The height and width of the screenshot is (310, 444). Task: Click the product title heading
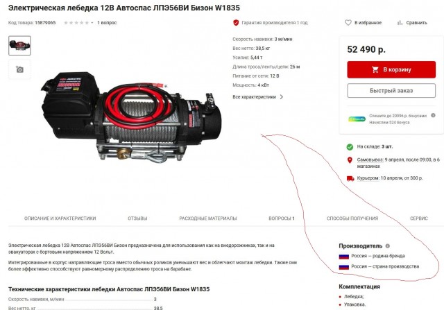[x=124, y=8]
